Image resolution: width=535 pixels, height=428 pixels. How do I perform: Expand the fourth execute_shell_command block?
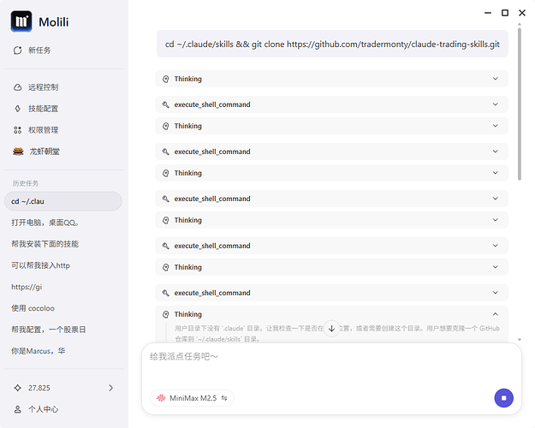331,246
